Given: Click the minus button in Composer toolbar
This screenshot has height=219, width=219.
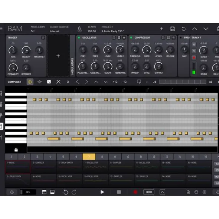Looking at the screenshot, I should [x=147, y=82].
